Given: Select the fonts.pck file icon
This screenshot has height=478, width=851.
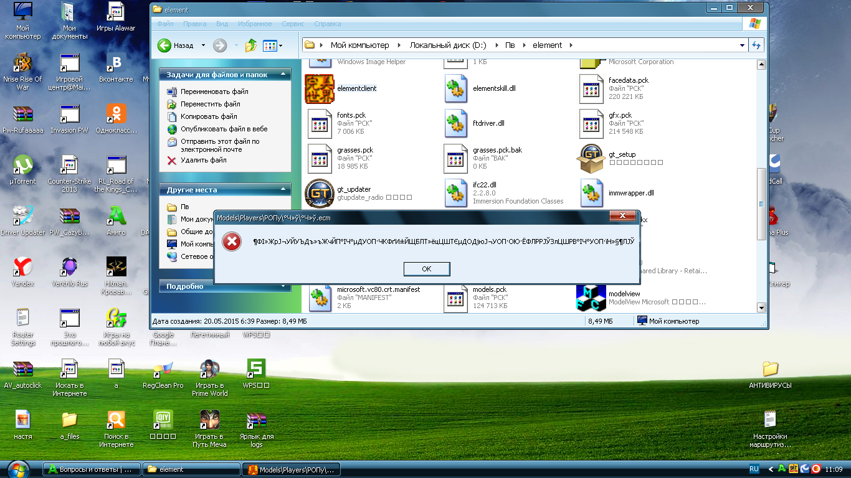Looking at the screenshot, I should tap(320, 124).
